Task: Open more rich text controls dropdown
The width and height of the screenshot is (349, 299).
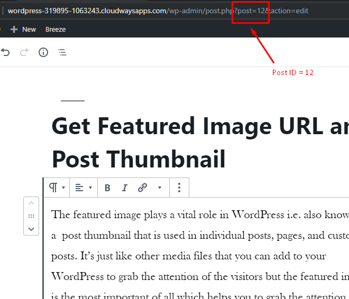Action: pos(160,188)
